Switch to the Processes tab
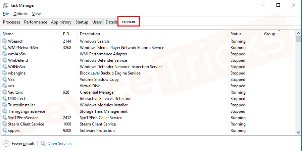 [11, 22]
